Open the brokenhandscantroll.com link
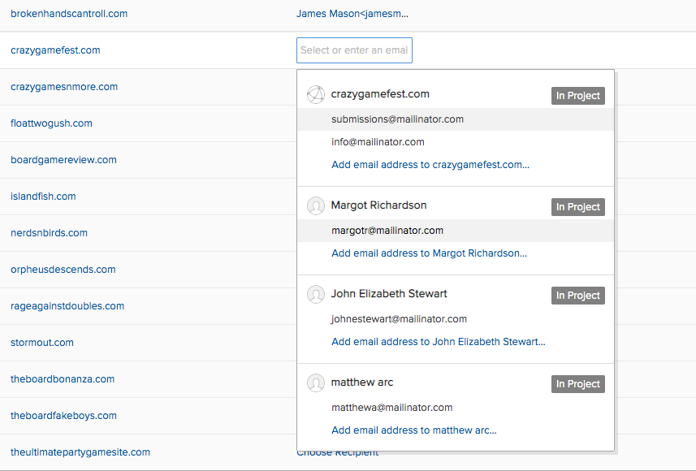 click(x=69, y=14)
